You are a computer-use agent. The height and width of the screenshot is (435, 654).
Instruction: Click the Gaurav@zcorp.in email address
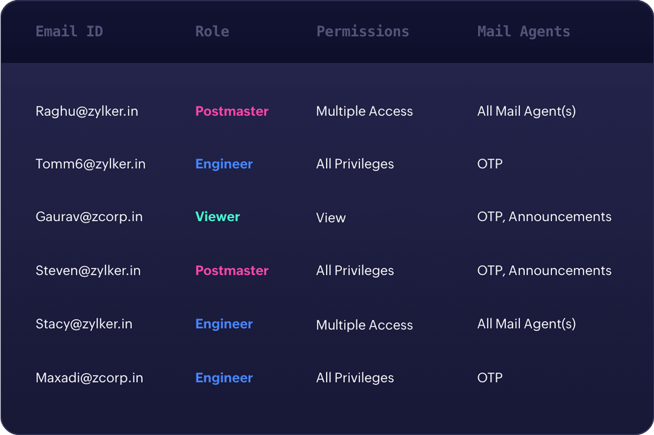89,217
